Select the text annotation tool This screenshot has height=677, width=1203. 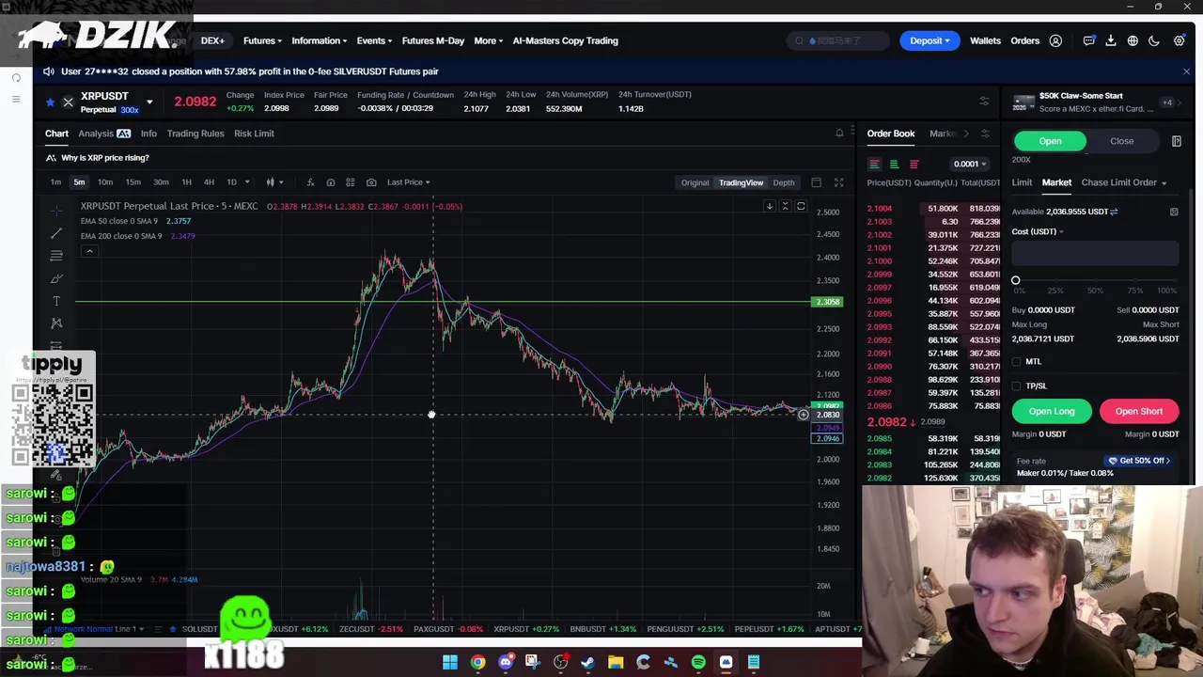click(56, 301)
